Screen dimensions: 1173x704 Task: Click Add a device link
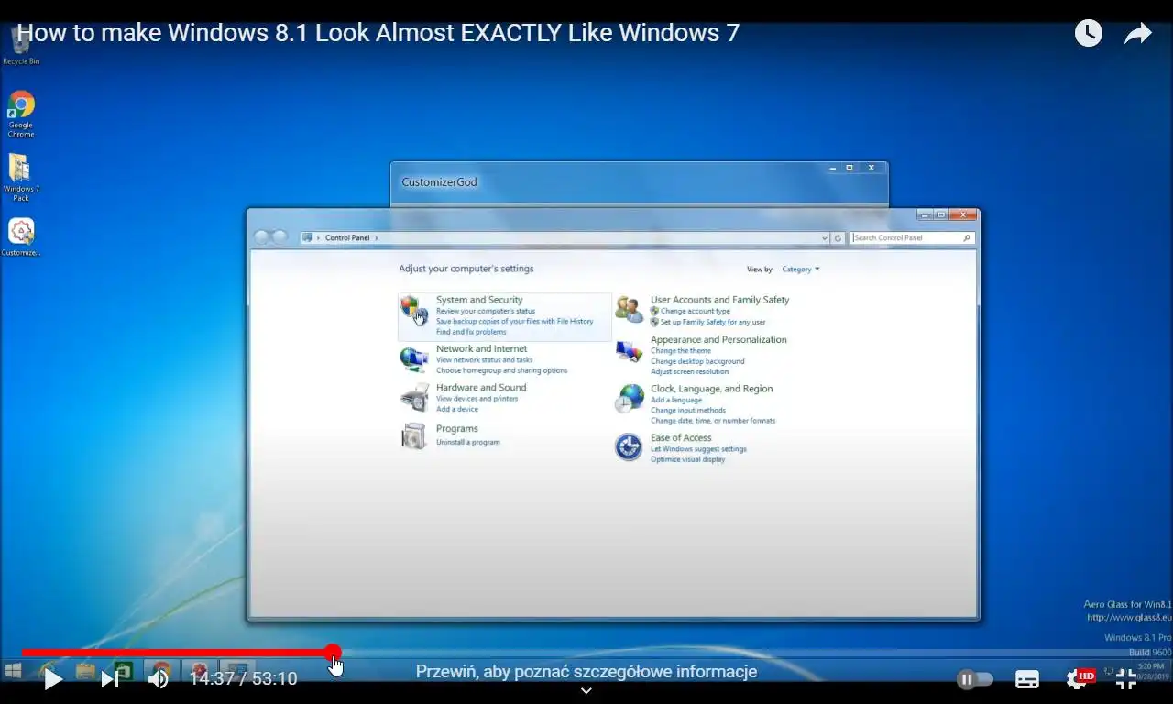[x=457, y=409]
